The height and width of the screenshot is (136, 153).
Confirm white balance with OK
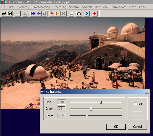point(116,127)
